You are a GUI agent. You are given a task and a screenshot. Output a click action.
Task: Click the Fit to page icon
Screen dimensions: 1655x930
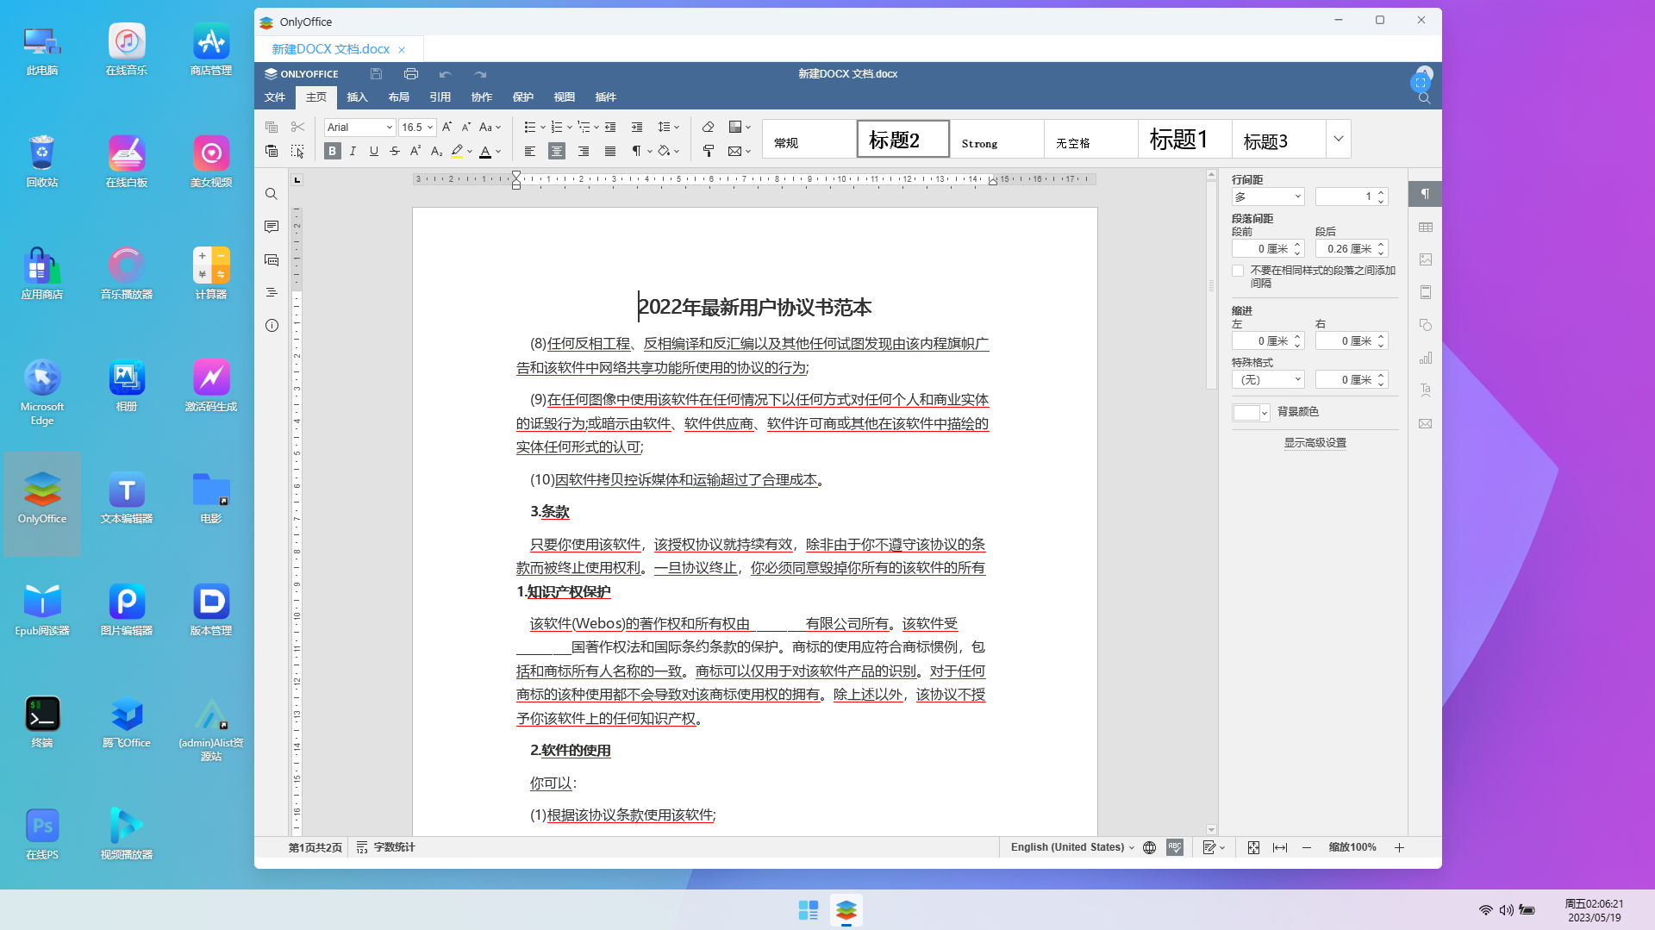click(1253, 848)
